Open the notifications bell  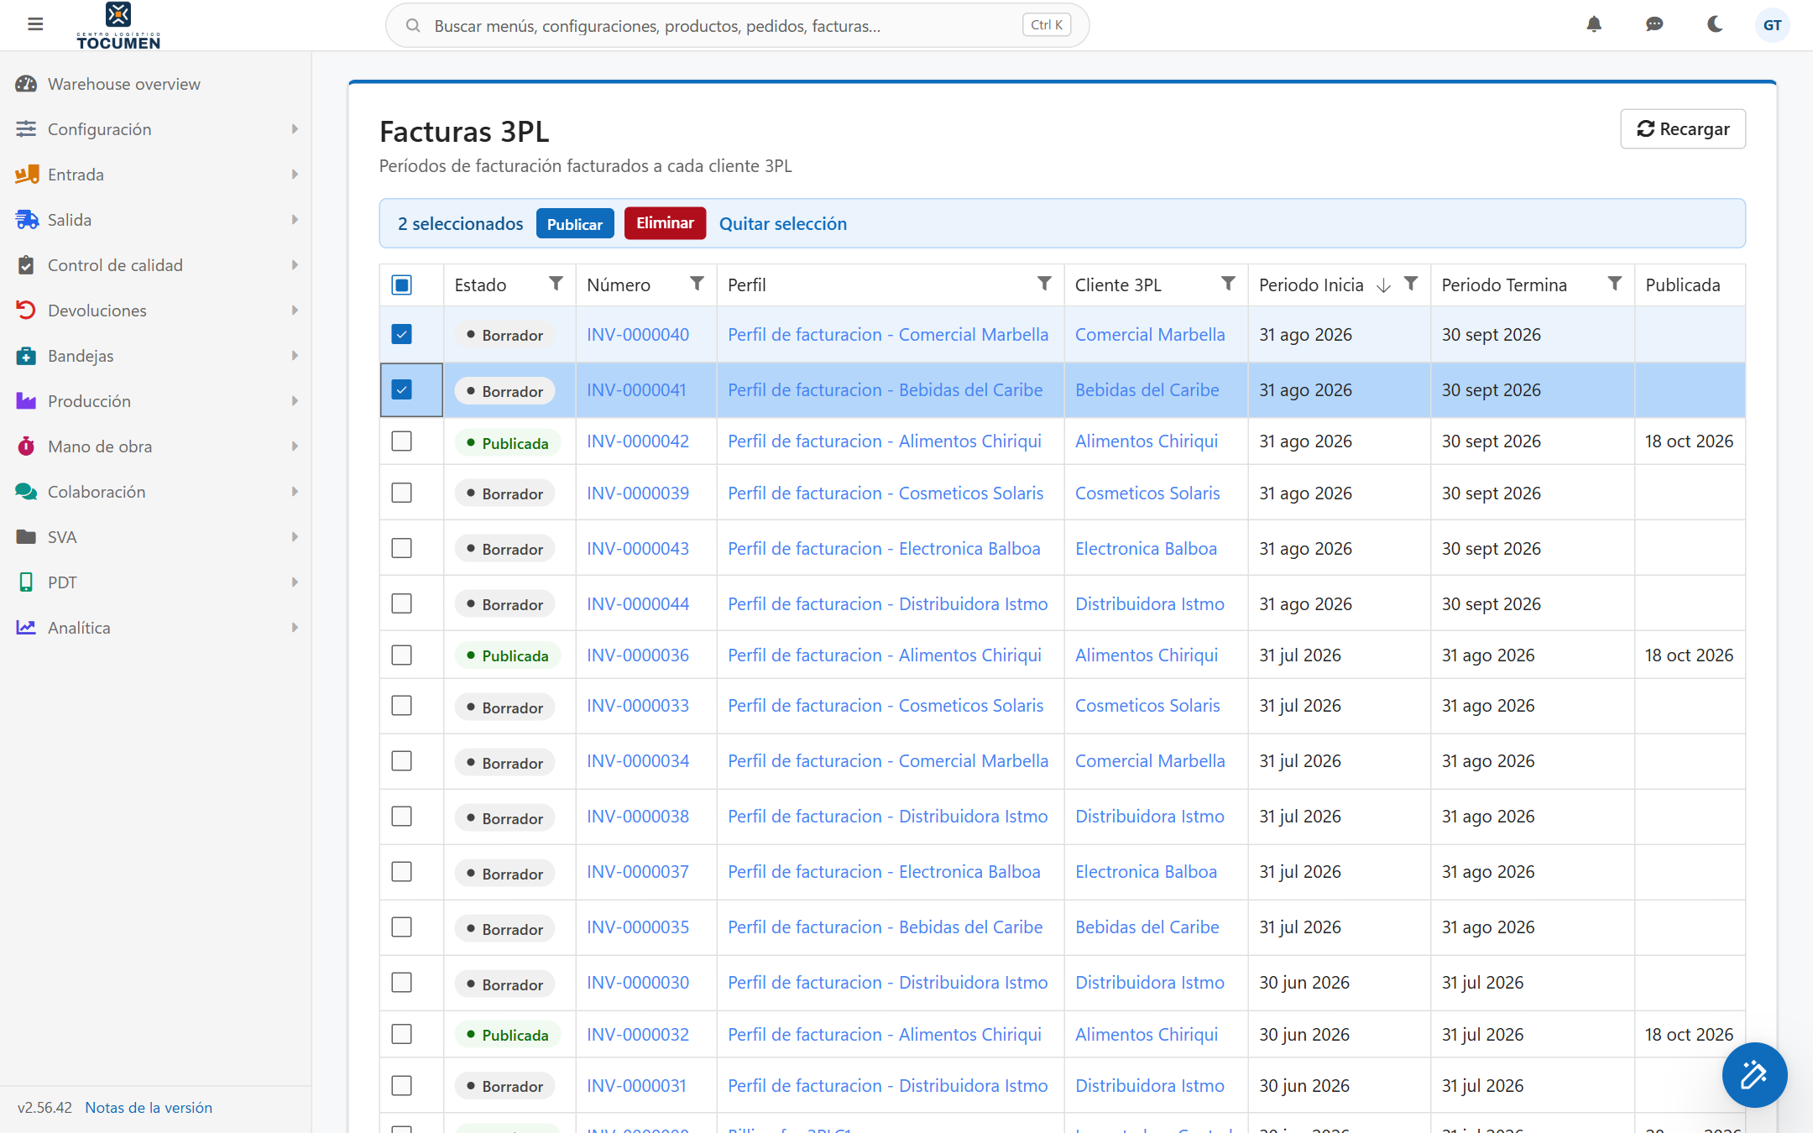[1594, 24]
